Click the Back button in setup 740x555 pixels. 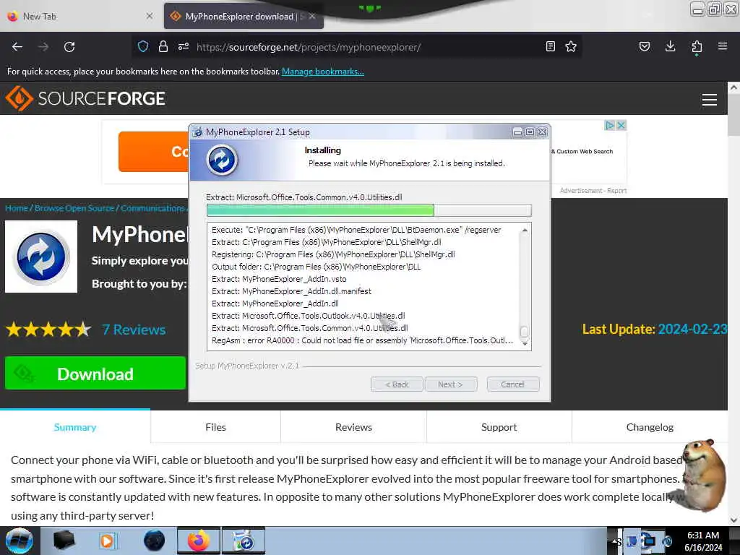(397, 384)
